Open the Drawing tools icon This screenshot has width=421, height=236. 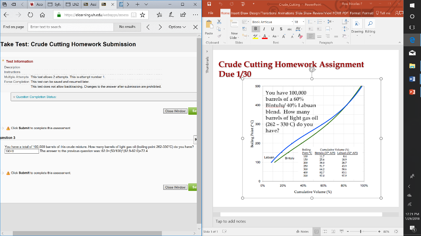pyautogui.click(x=357, y=27)
